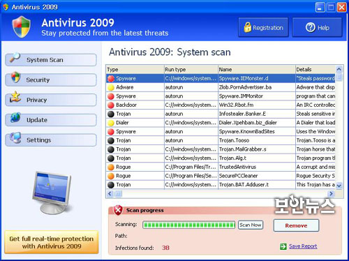Open the Registration button

263,27
